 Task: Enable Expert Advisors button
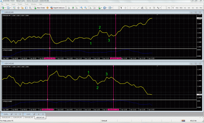[x=57, y=8]
